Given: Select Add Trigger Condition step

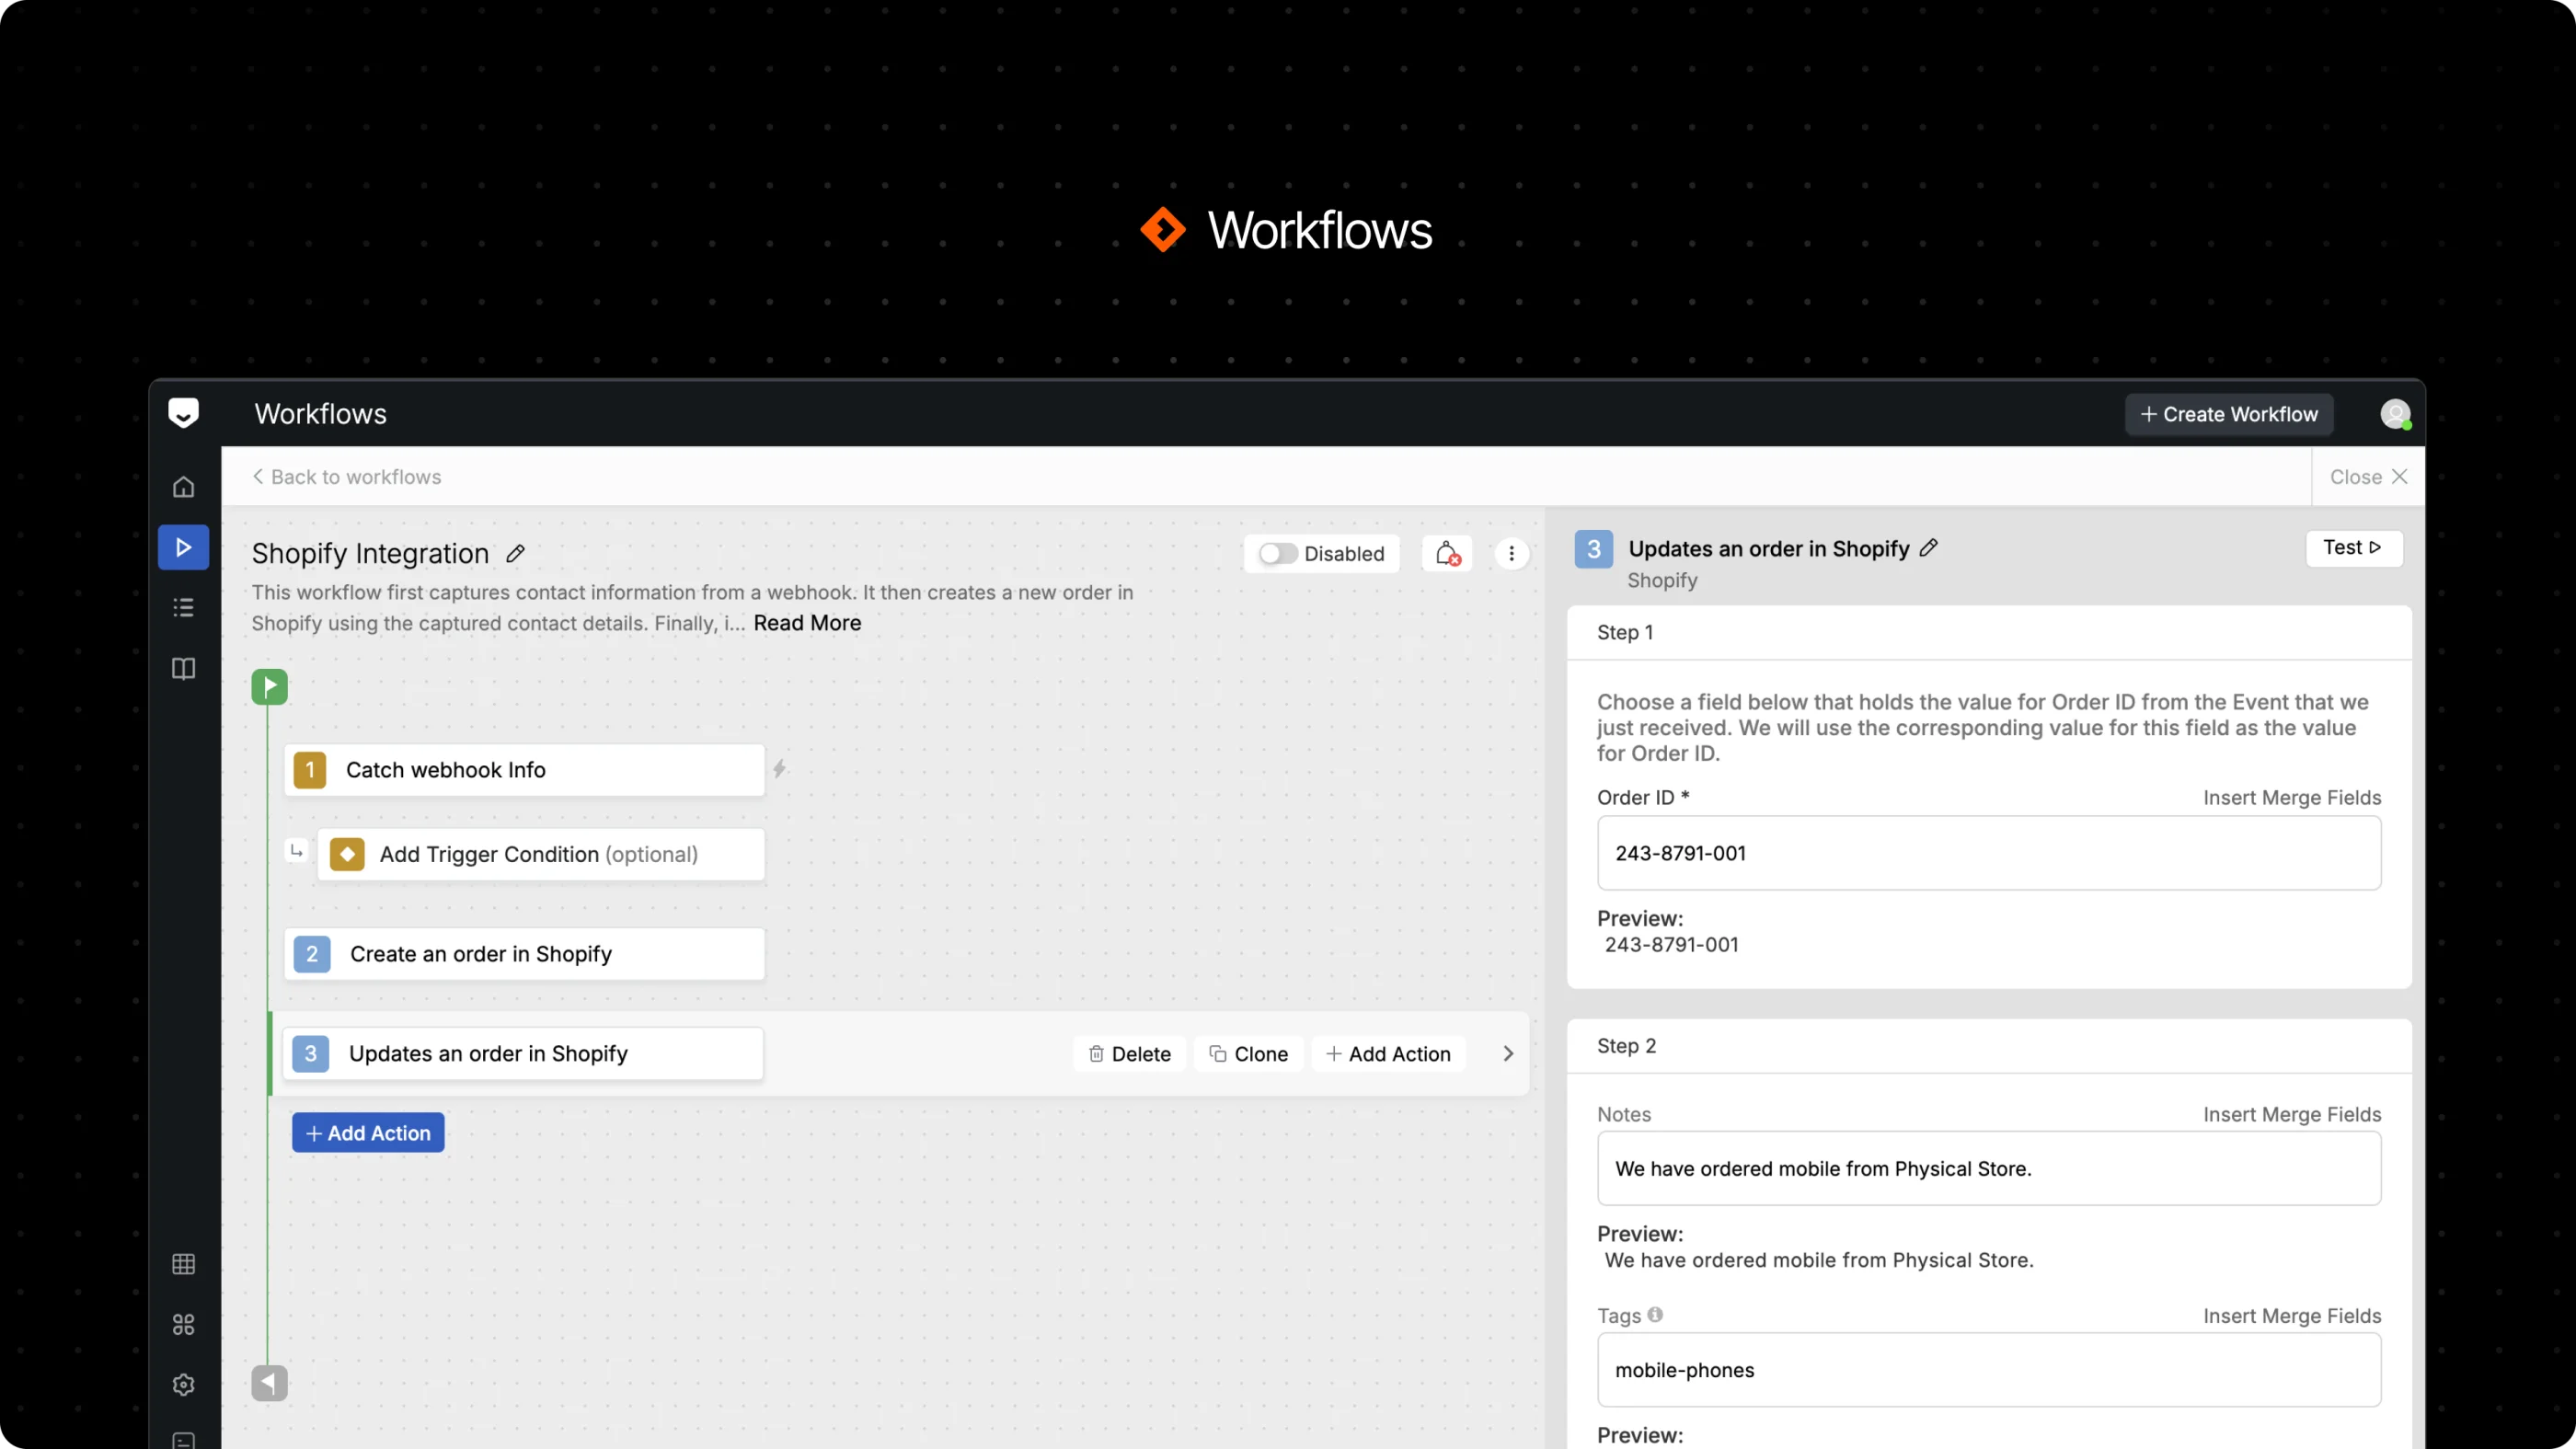Looking at the screenshot, I should point(541,855).
